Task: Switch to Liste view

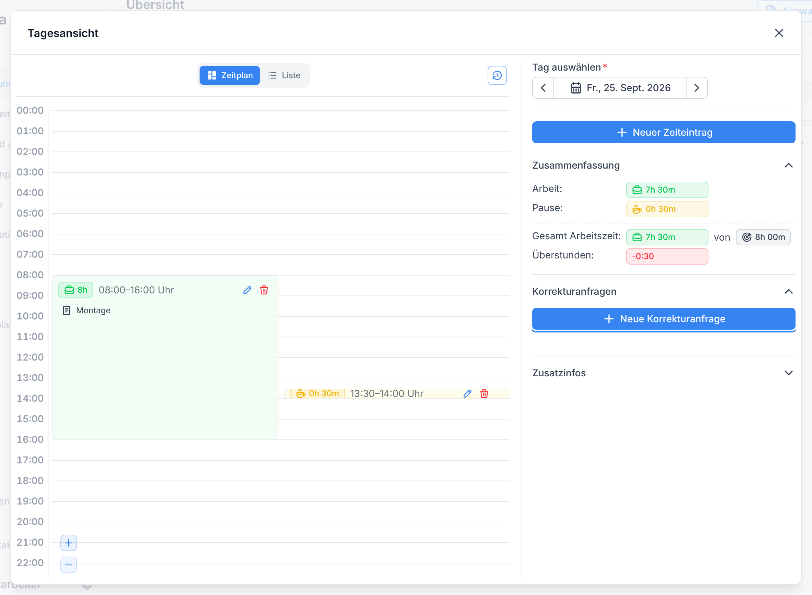Action: point(284,75)
